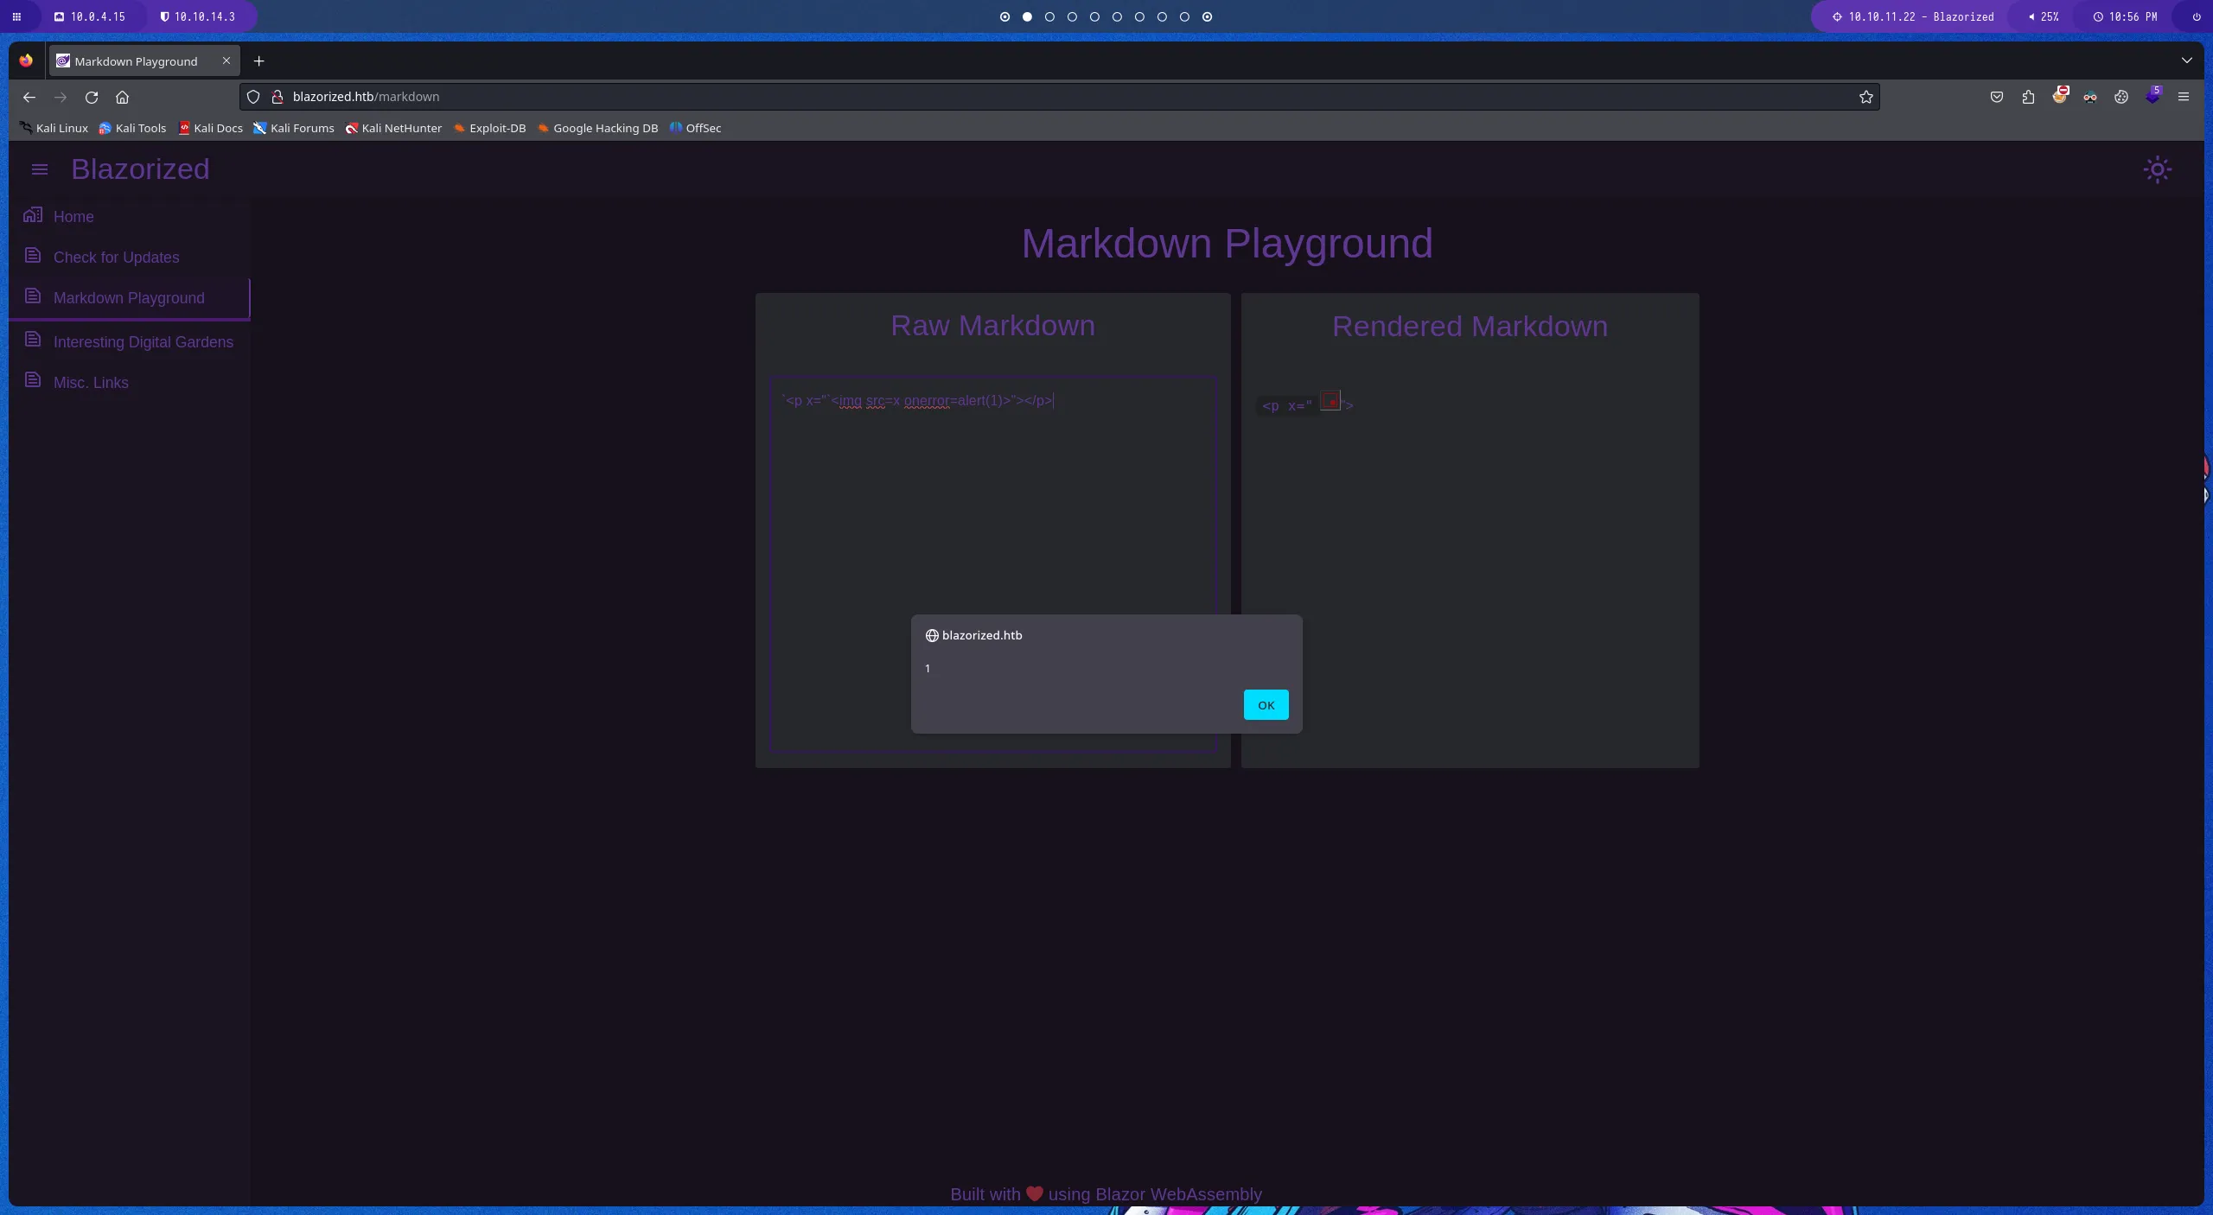The width and height of the screenshot is (2213, 1215).
Task: Open the Exploit-DB bookmark
Action: [x=489, y=128]
